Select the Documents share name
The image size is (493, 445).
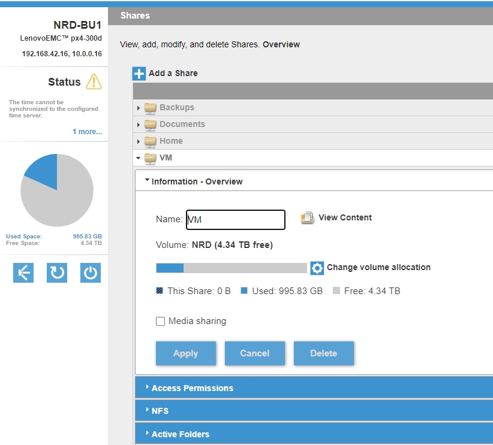pyautogui.click(x=182, y=124)
